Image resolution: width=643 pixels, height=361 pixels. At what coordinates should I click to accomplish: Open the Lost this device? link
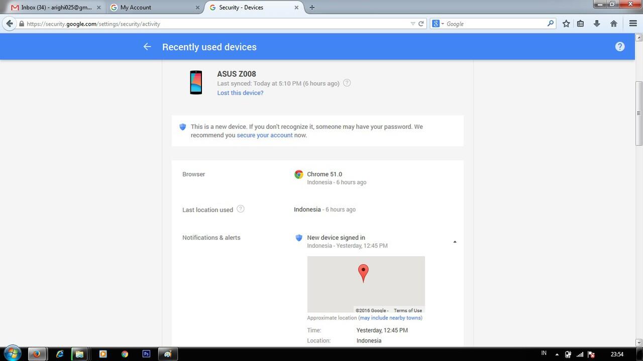[x=240, y=93]
